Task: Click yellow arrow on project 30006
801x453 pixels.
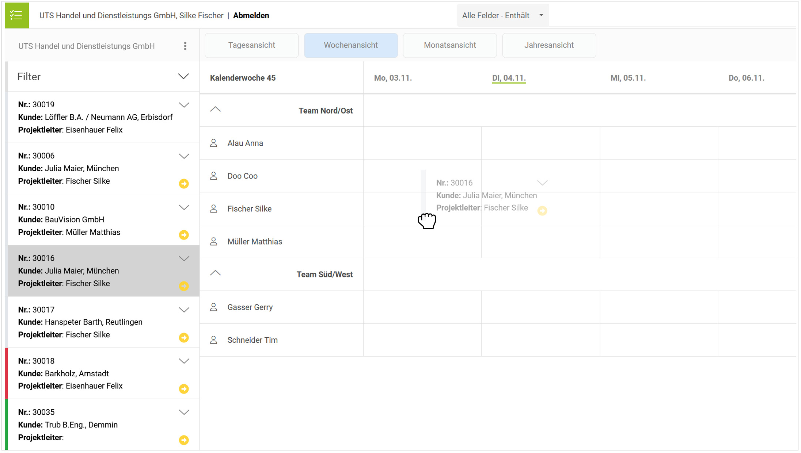Action: click(184, 184)
